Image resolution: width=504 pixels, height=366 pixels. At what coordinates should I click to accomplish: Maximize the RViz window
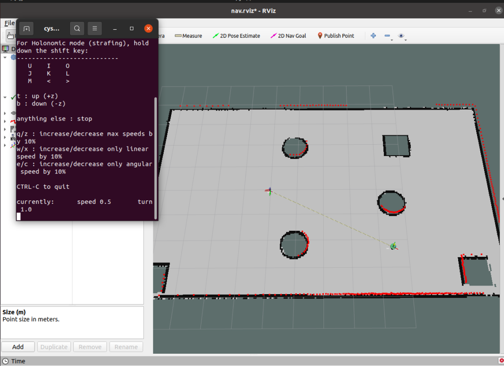[485, 10]
